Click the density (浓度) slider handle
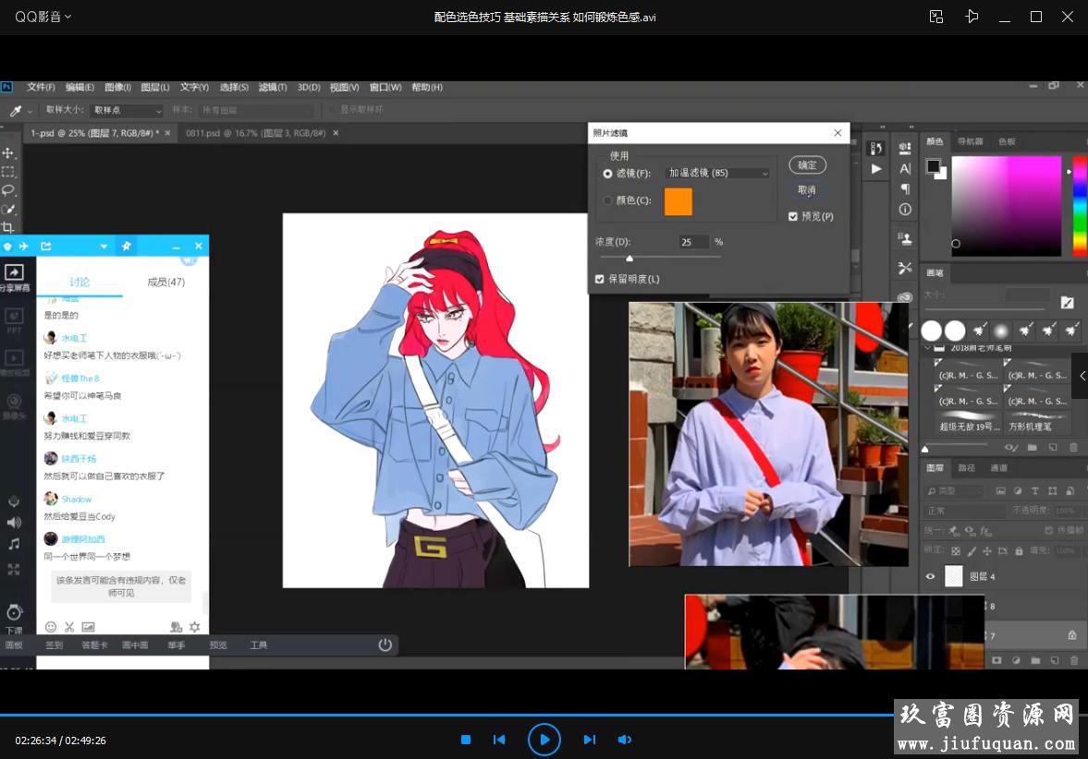This screenshot has height=759, width=1088. (x=630, y=259)
